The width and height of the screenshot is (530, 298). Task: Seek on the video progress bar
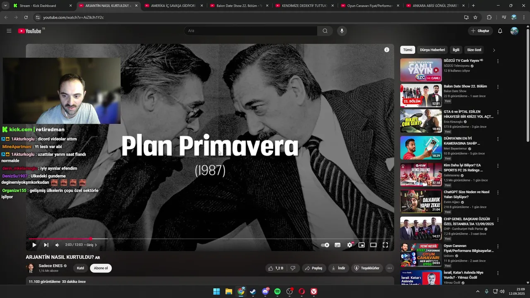[210, 239]
